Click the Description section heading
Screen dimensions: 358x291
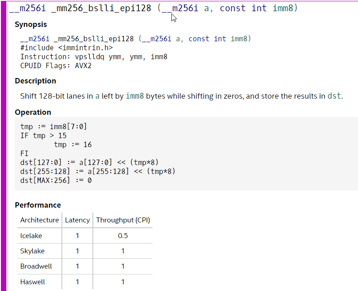(x=35, y=81)
